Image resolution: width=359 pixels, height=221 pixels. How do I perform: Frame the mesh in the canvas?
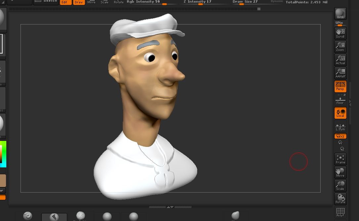[x=340, y=159]
